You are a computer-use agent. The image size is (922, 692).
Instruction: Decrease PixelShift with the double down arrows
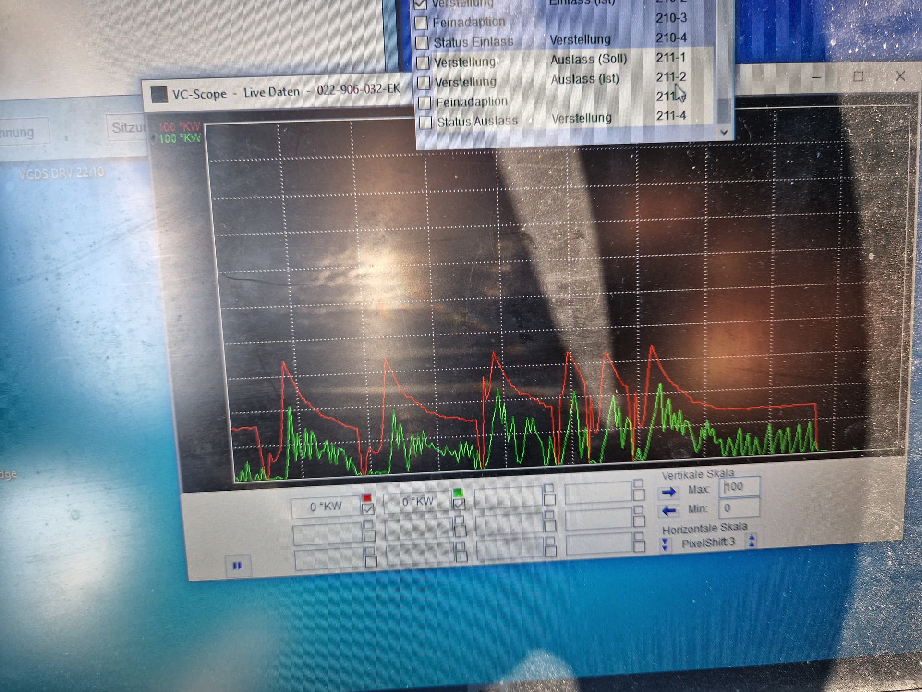665,544
